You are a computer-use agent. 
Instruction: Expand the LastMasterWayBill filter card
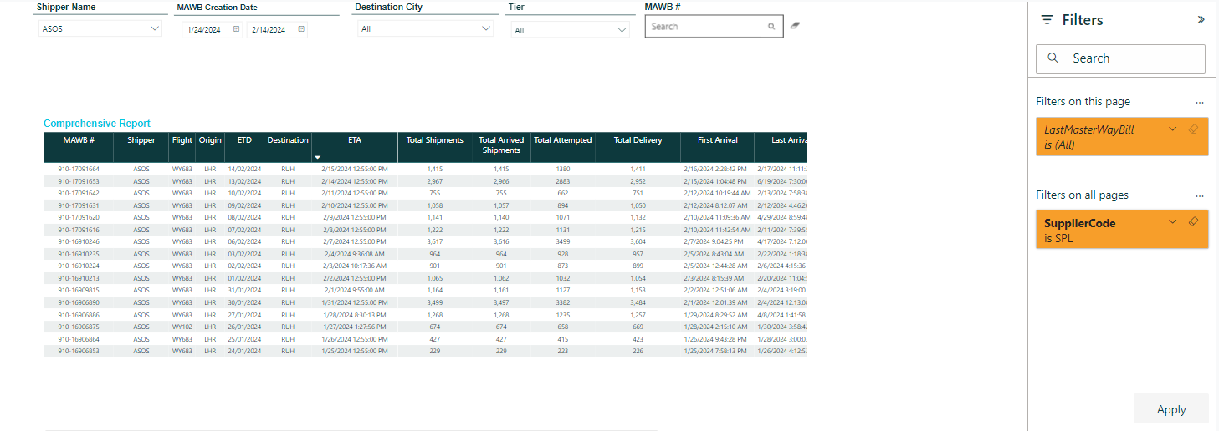click(1172, 129)
